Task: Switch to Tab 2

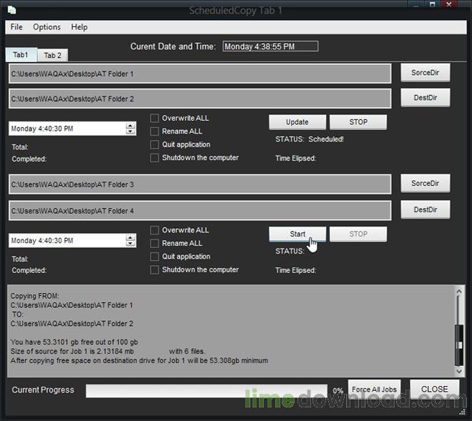Action: tap(52, 55)
